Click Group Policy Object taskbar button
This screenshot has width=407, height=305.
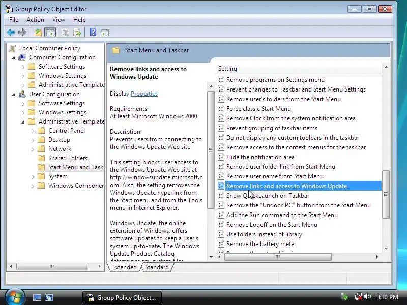click(x=122, y=297)
